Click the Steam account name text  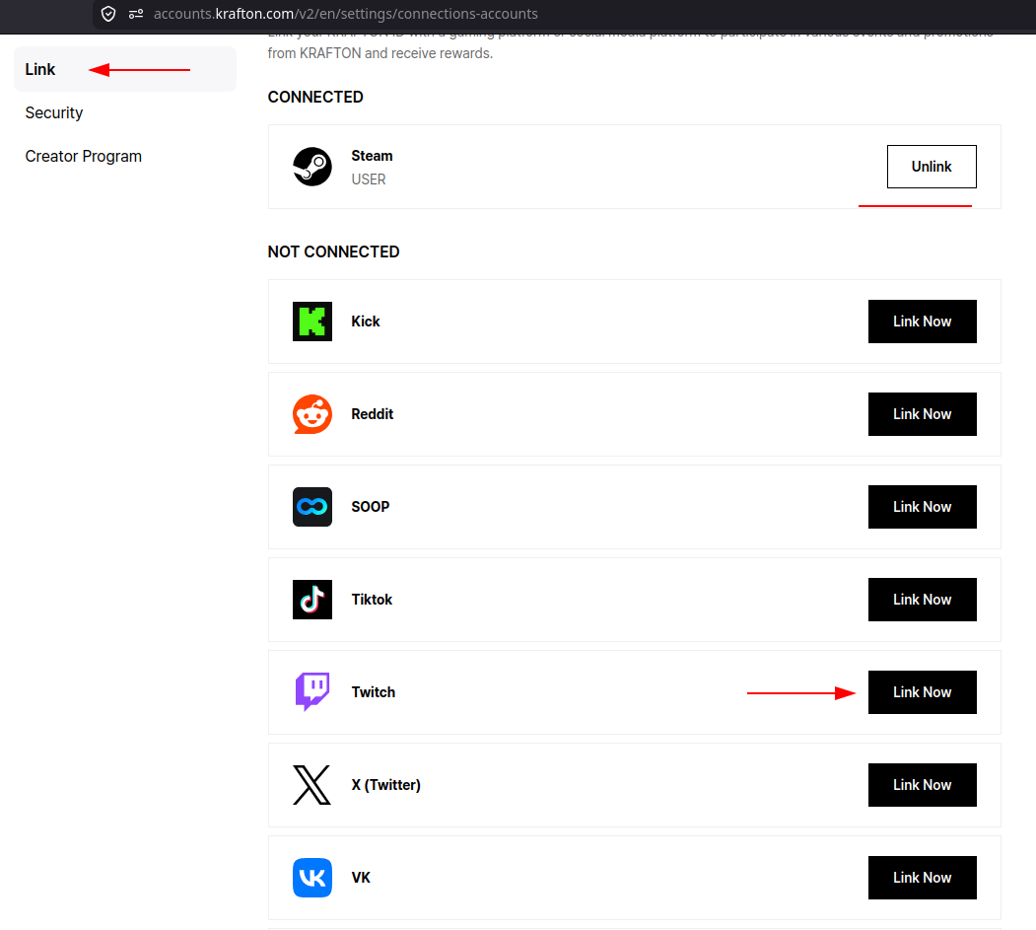(x=372, y=156)
